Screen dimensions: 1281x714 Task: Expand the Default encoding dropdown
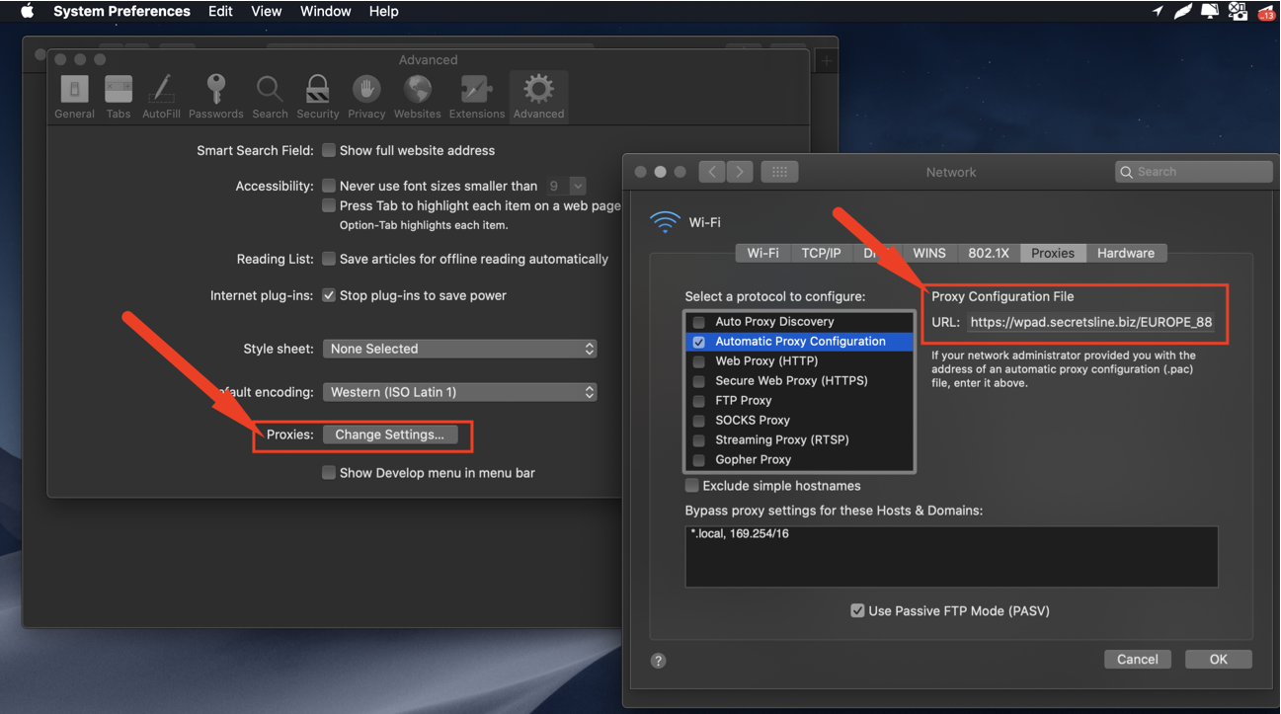[460, 392]
